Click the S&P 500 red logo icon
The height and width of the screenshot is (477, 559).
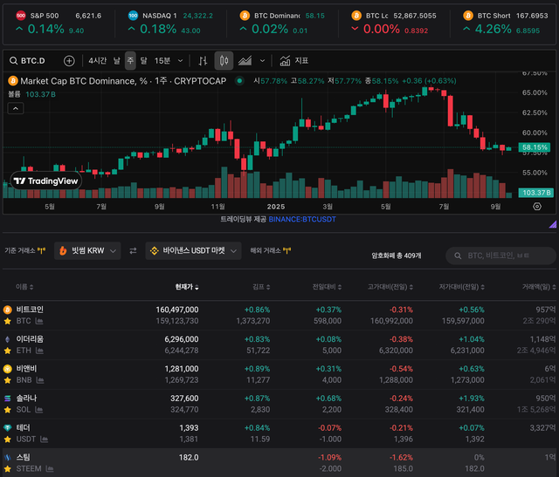(21, 16)
